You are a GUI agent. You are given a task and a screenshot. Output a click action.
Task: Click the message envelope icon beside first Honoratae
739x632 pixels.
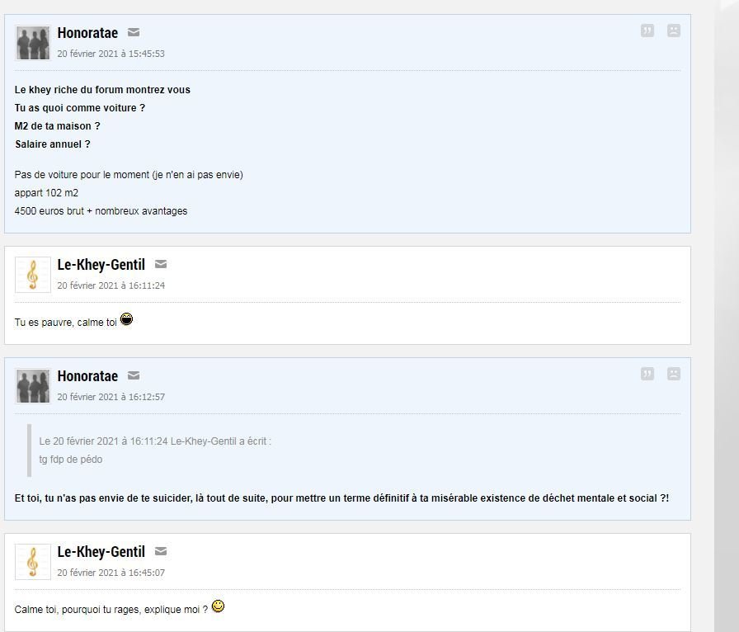tap(134, 32)
